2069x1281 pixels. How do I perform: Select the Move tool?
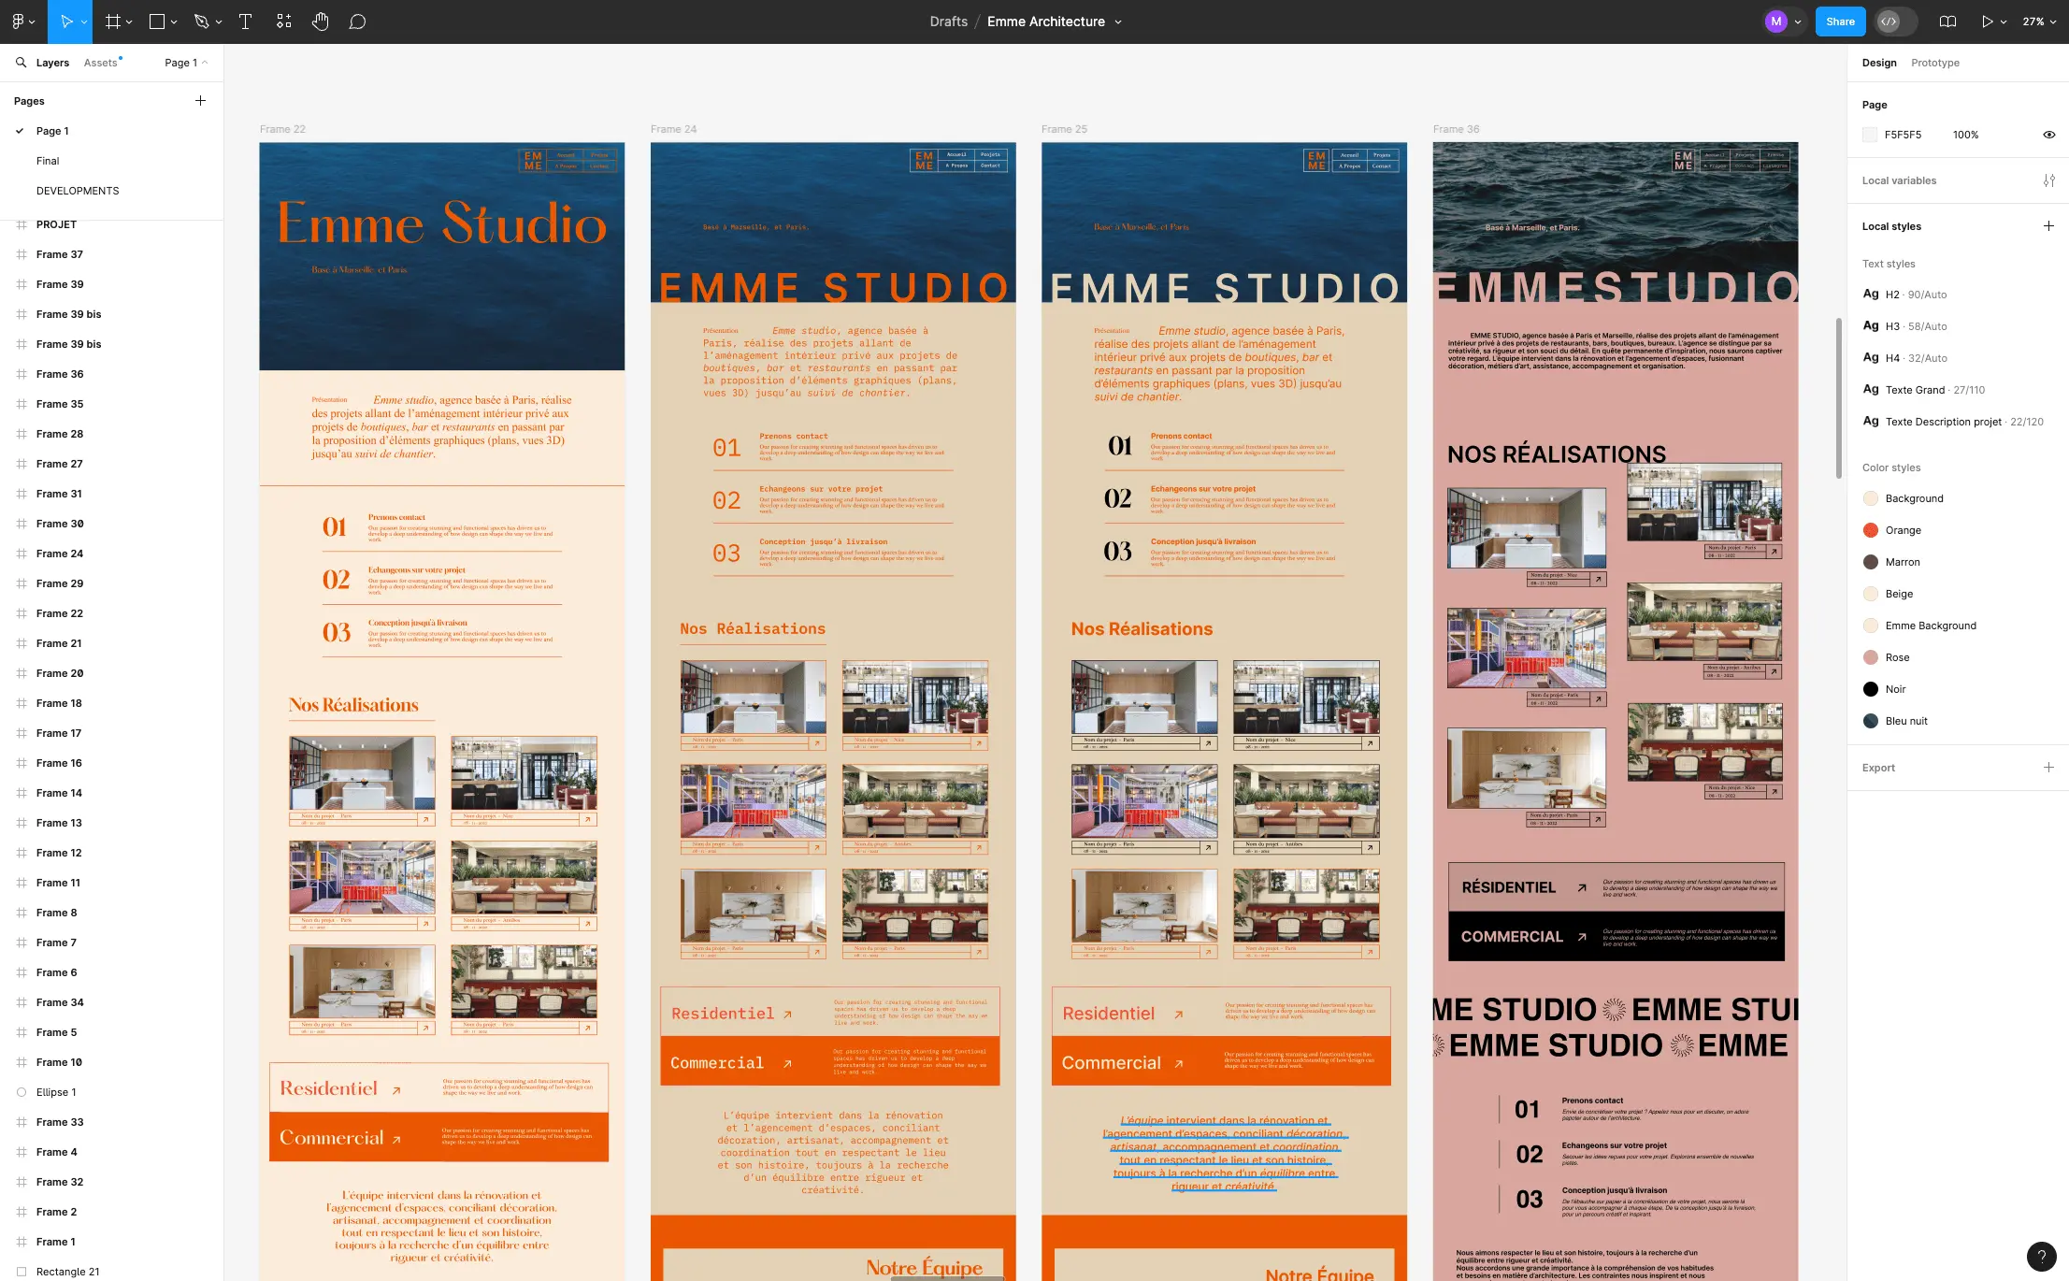click(65, 22)
